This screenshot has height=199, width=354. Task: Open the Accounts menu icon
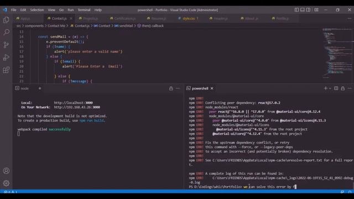point(6,171)
